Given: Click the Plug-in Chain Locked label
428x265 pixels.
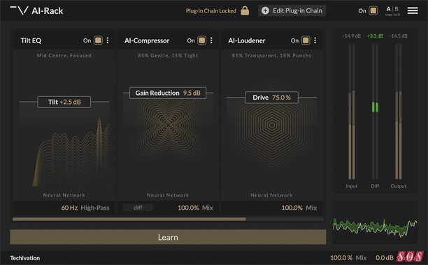Looking at the screenshot, I should click(211, 11).
